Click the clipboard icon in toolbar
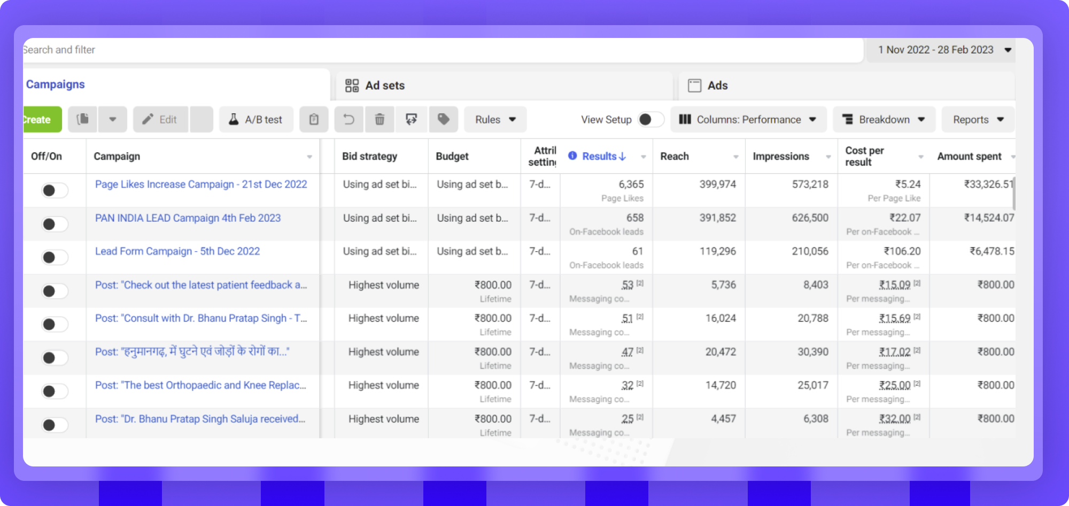Viewport: 1069px width, 506px height. pos(314,119)
